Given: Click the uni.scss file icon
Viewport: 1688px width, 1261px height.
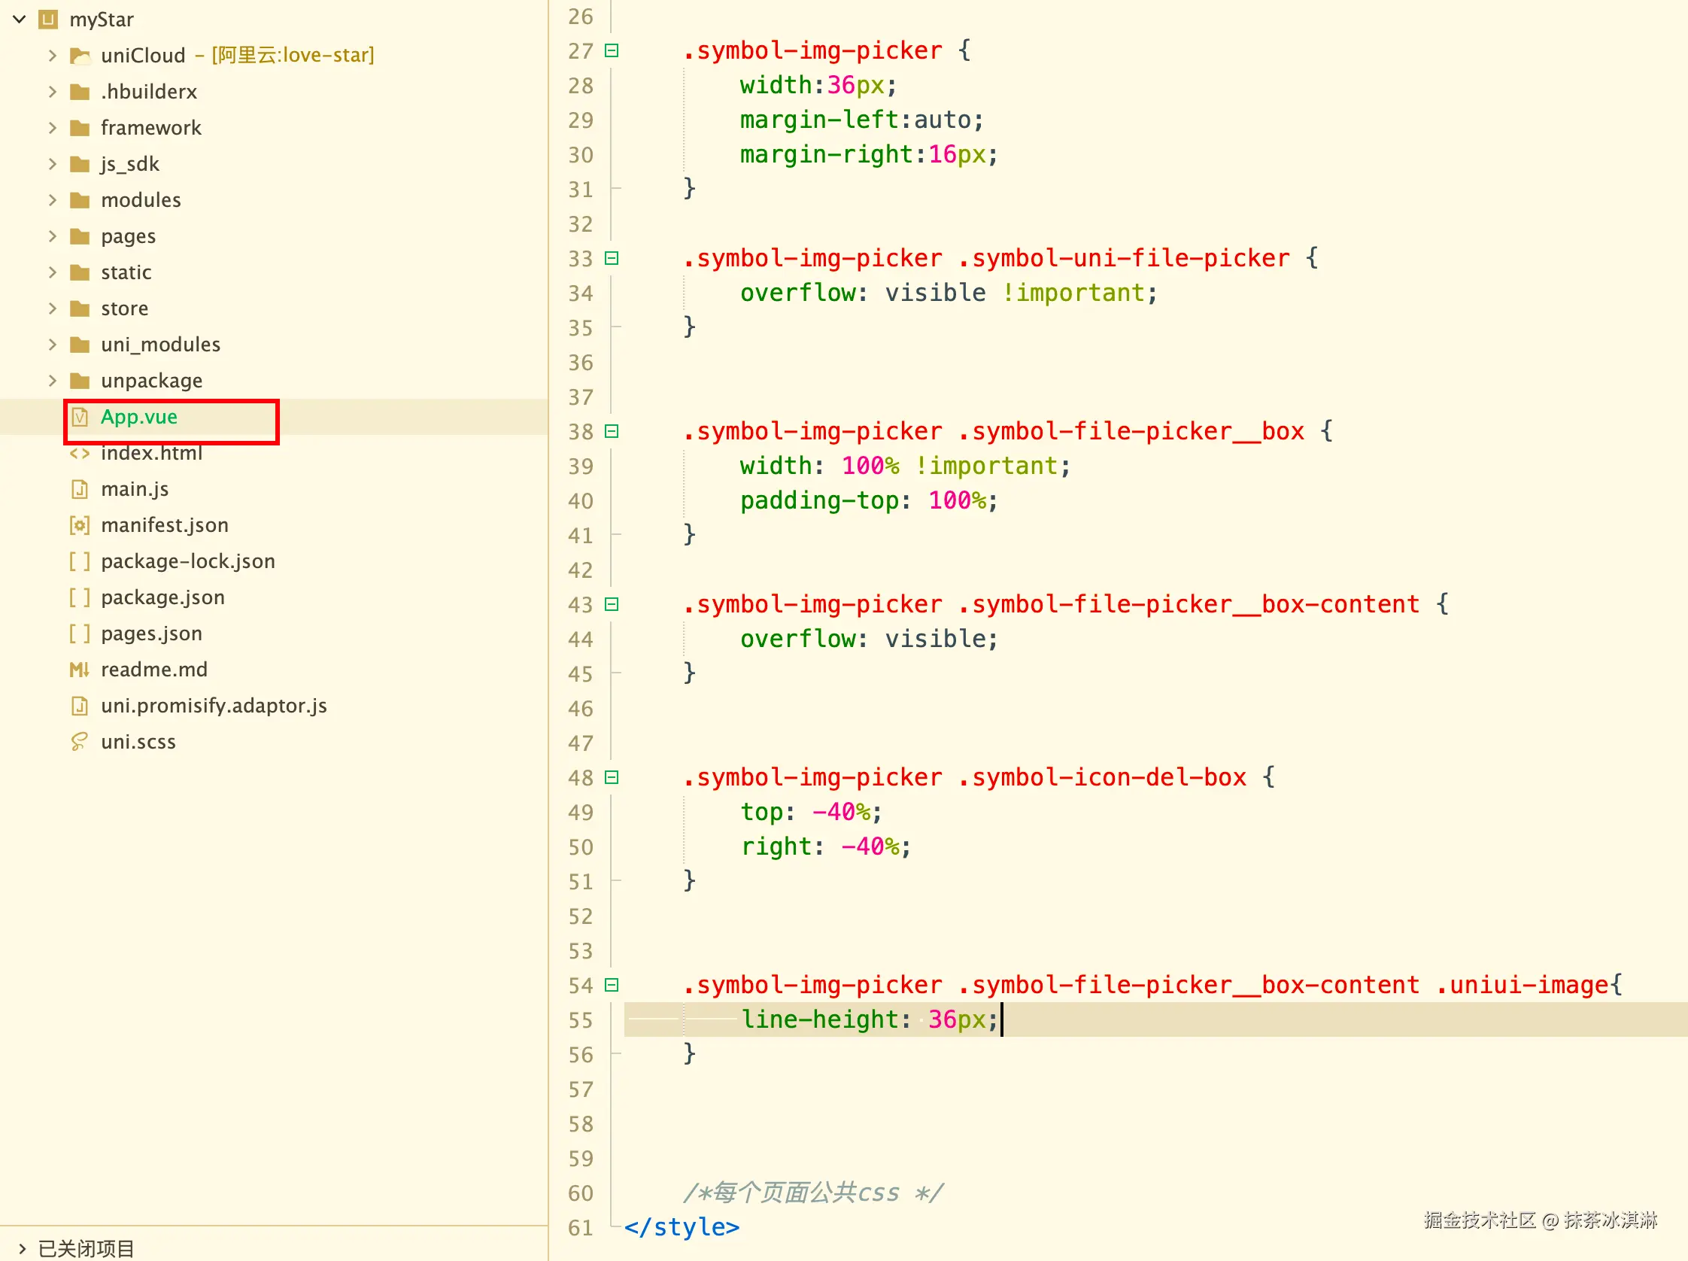Looking at the screenshot, I should pyautogui.click(x=80, y=742).
